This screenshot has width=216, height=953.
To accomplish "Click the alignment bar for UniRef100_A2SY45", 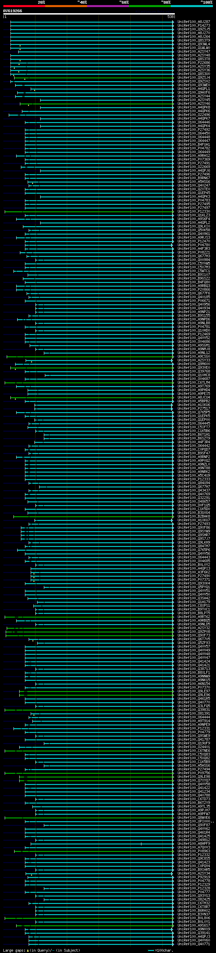I will click(x=107, y=100).
